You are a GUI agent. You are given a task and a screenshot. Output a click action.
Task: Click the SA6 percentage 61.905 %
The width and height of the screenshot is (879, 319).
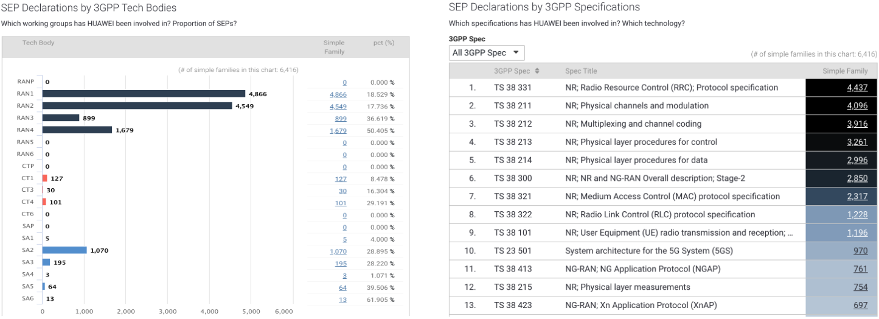[381, 300]
